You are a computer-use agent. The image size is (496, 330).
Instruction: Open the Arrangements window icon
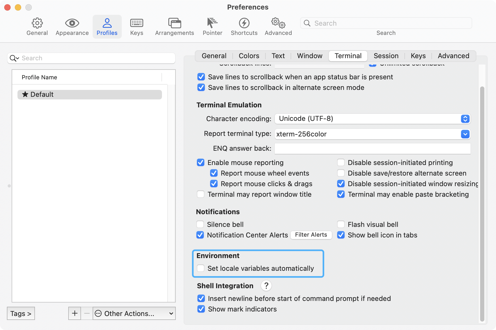[x=174, y=23]
